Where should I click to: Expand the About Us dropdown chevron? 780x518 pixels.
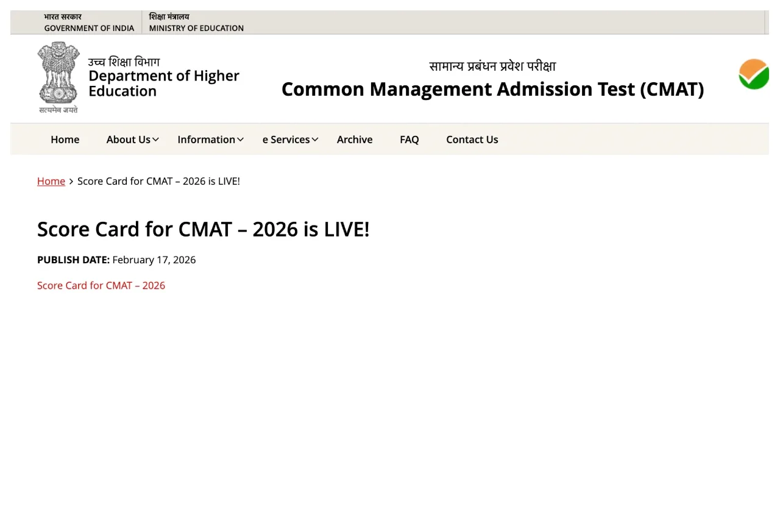point(156,140)
